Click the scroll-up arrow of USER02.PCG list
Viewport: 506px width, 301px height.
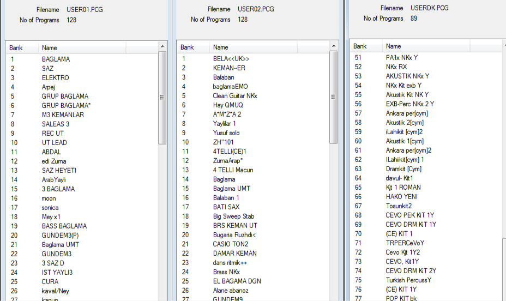[x=334, y=47]
